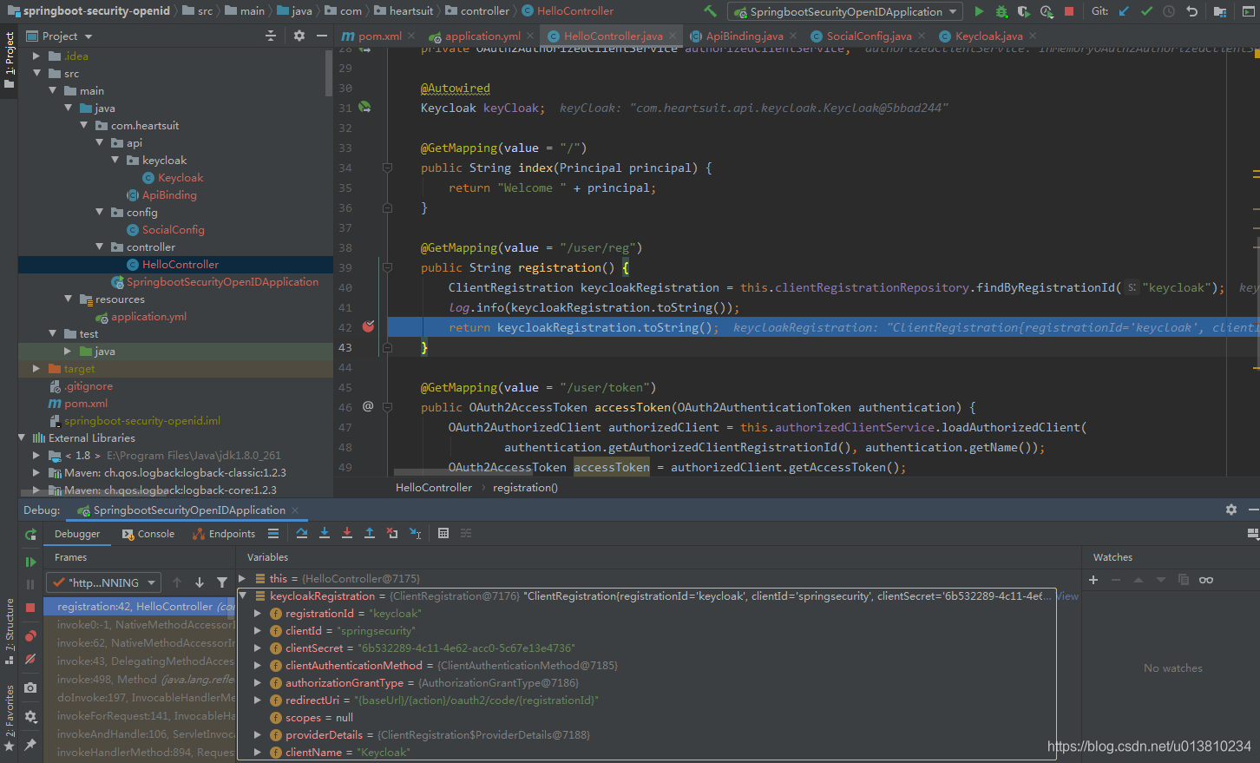Step into with blue down arrow

pyautogui.click(x=325, y=533)
